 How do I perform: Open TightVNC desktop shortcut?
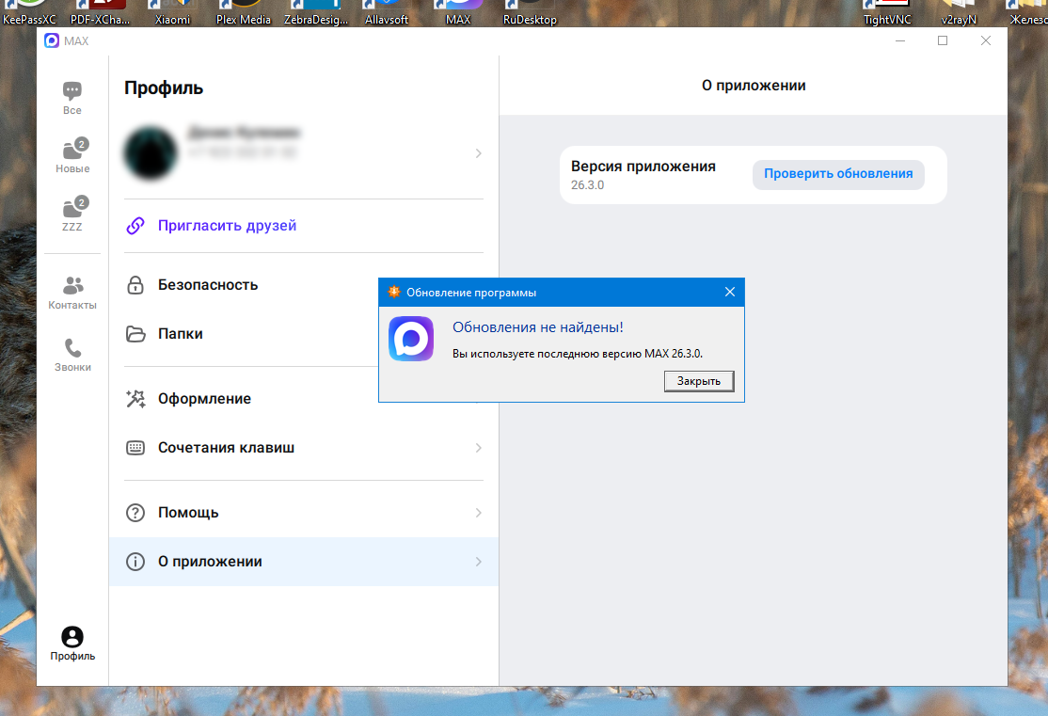887,13
